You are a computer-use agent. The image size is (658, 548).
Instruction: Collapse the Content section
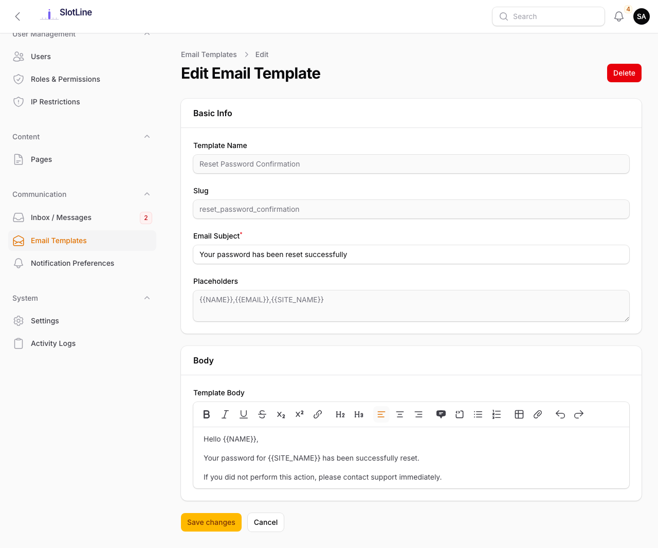(147, 137)
